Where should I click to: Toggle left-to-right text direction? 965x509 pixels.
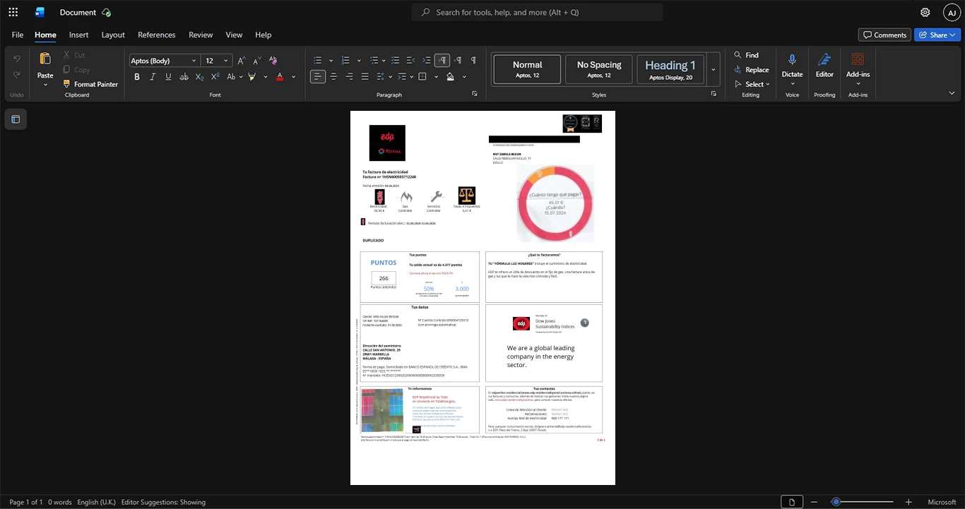pyautogui.click(x=442, y=61)
